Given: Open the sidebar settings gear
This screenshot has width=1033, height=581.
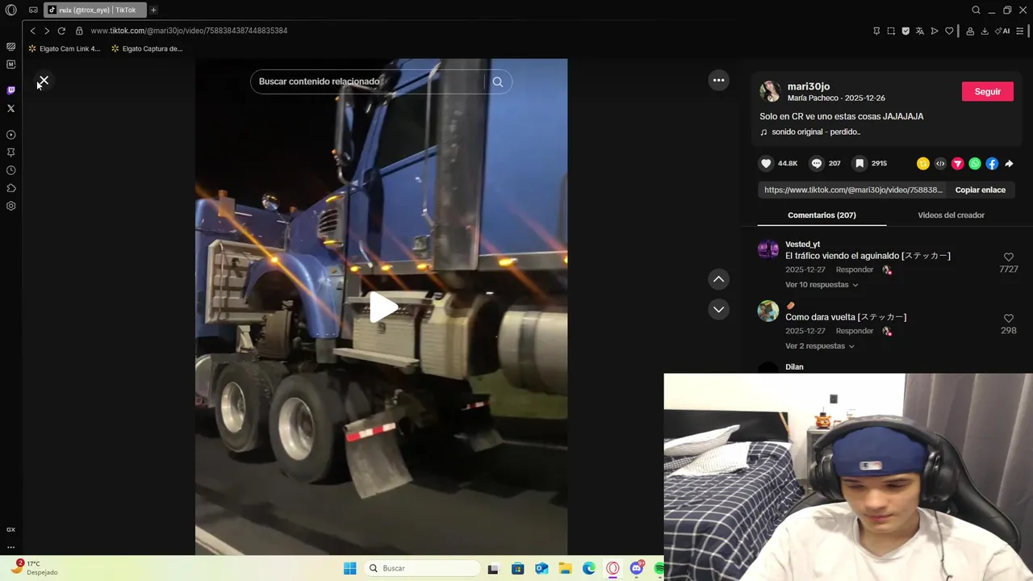Looking at the screenshot, I should tap(10, 206).
